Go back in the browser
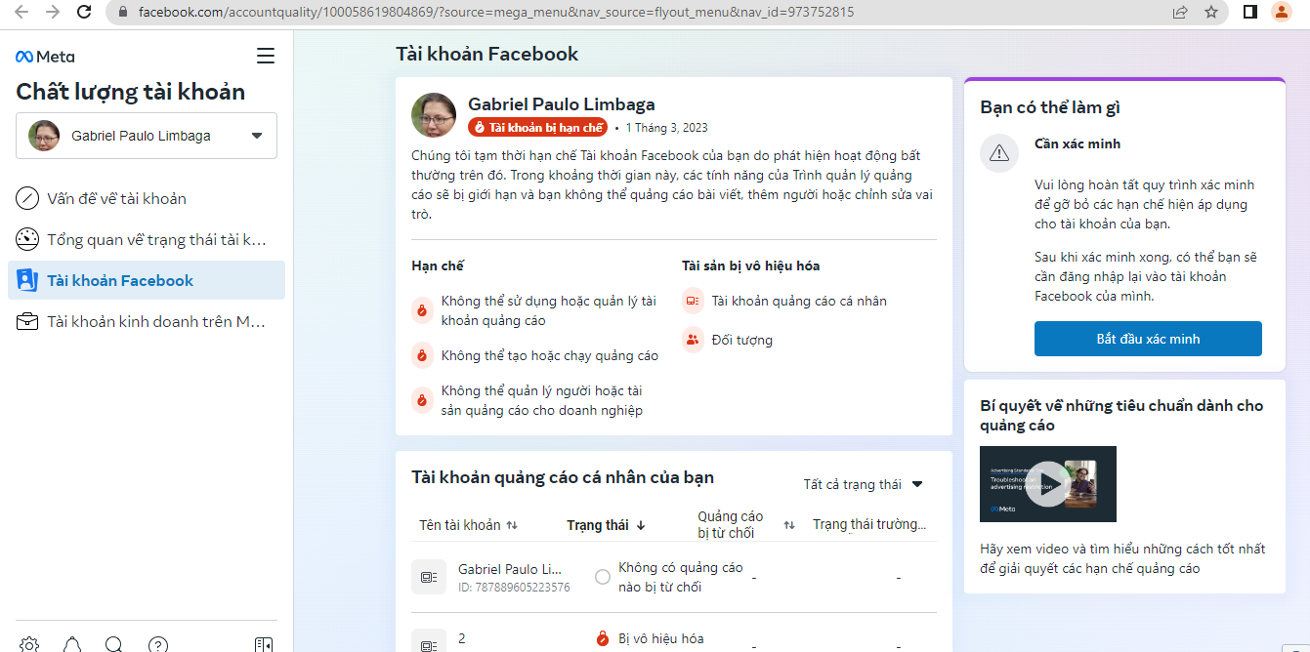This screenshot has height=652, width=1310. click(x=21, y=12)
